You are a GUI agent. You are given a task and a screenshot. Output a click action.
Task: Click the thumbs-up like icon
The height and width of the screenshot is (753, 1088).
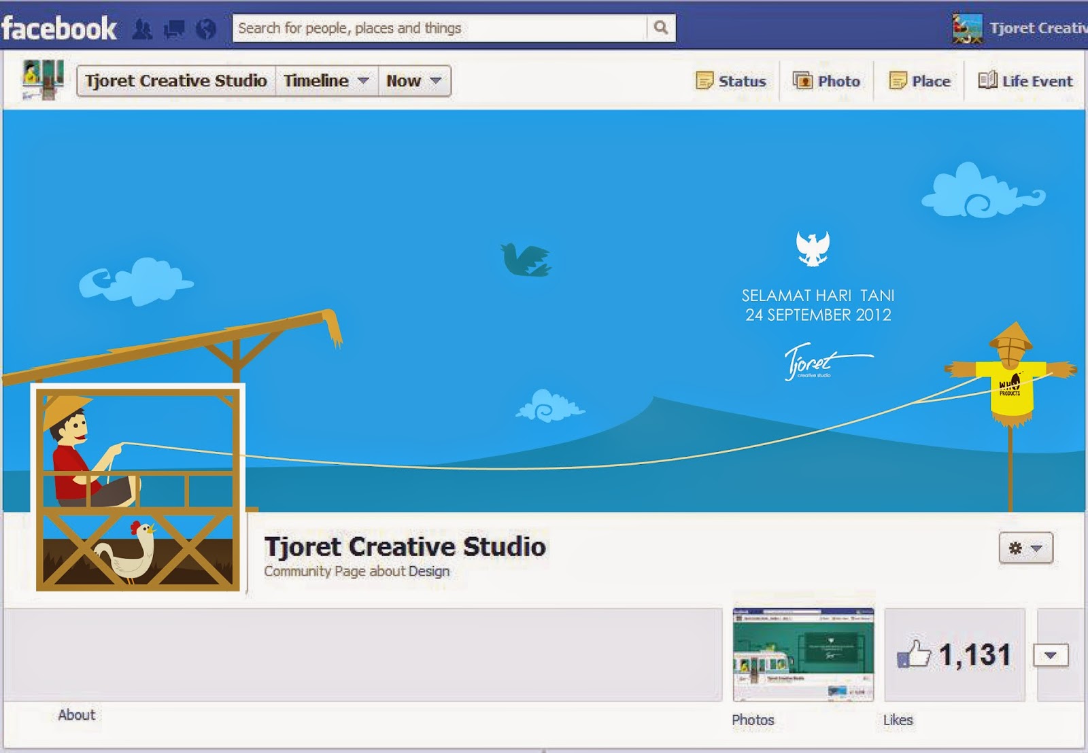(x=914, y=654)
